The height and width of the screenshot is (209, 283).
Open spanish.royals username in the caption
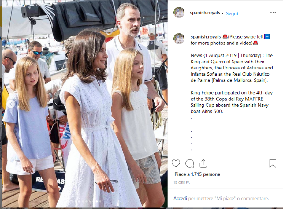[206, 37]
